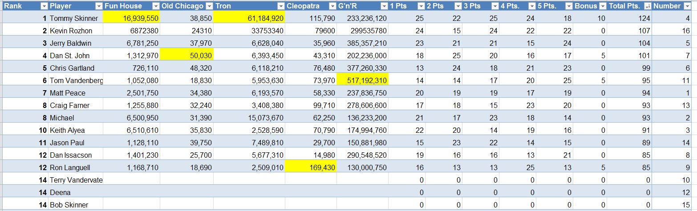Click the yellow Old Chicago 50,030 cell
This screenshot has height=211, width=697.
186,56
